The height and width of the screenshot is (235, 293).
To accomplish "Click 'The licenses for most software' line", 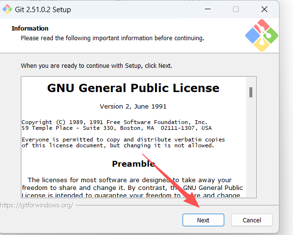I will (129, 180).
